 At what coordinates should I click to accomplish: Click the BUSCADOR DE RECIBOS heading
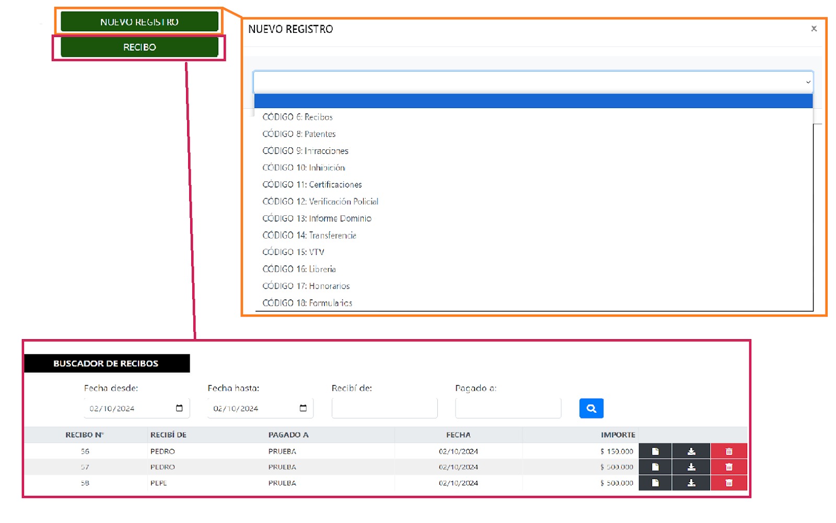(x=106, y=363)
